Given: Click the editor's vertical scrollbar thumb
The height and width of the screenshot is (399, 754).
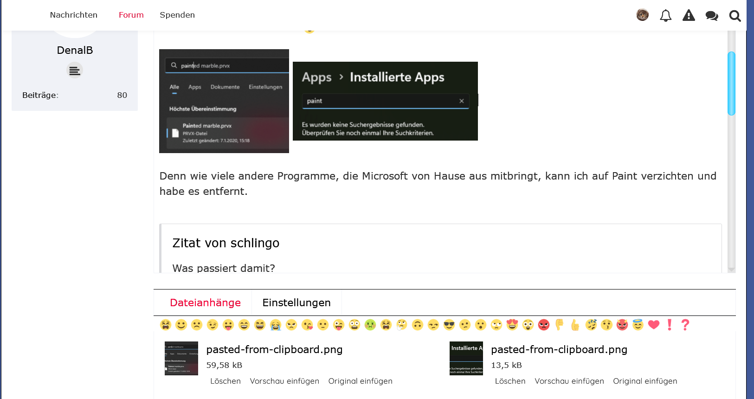Looking at the screenshot, I should [732, 84].
